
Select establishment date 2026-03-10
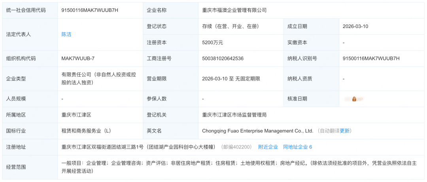click(355, 26)
